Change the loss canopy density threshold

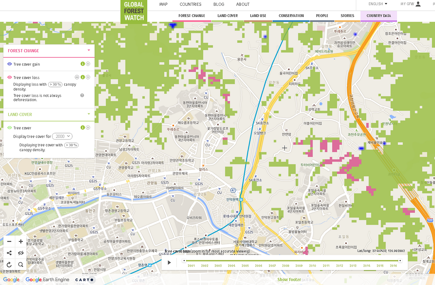point(55,84)
